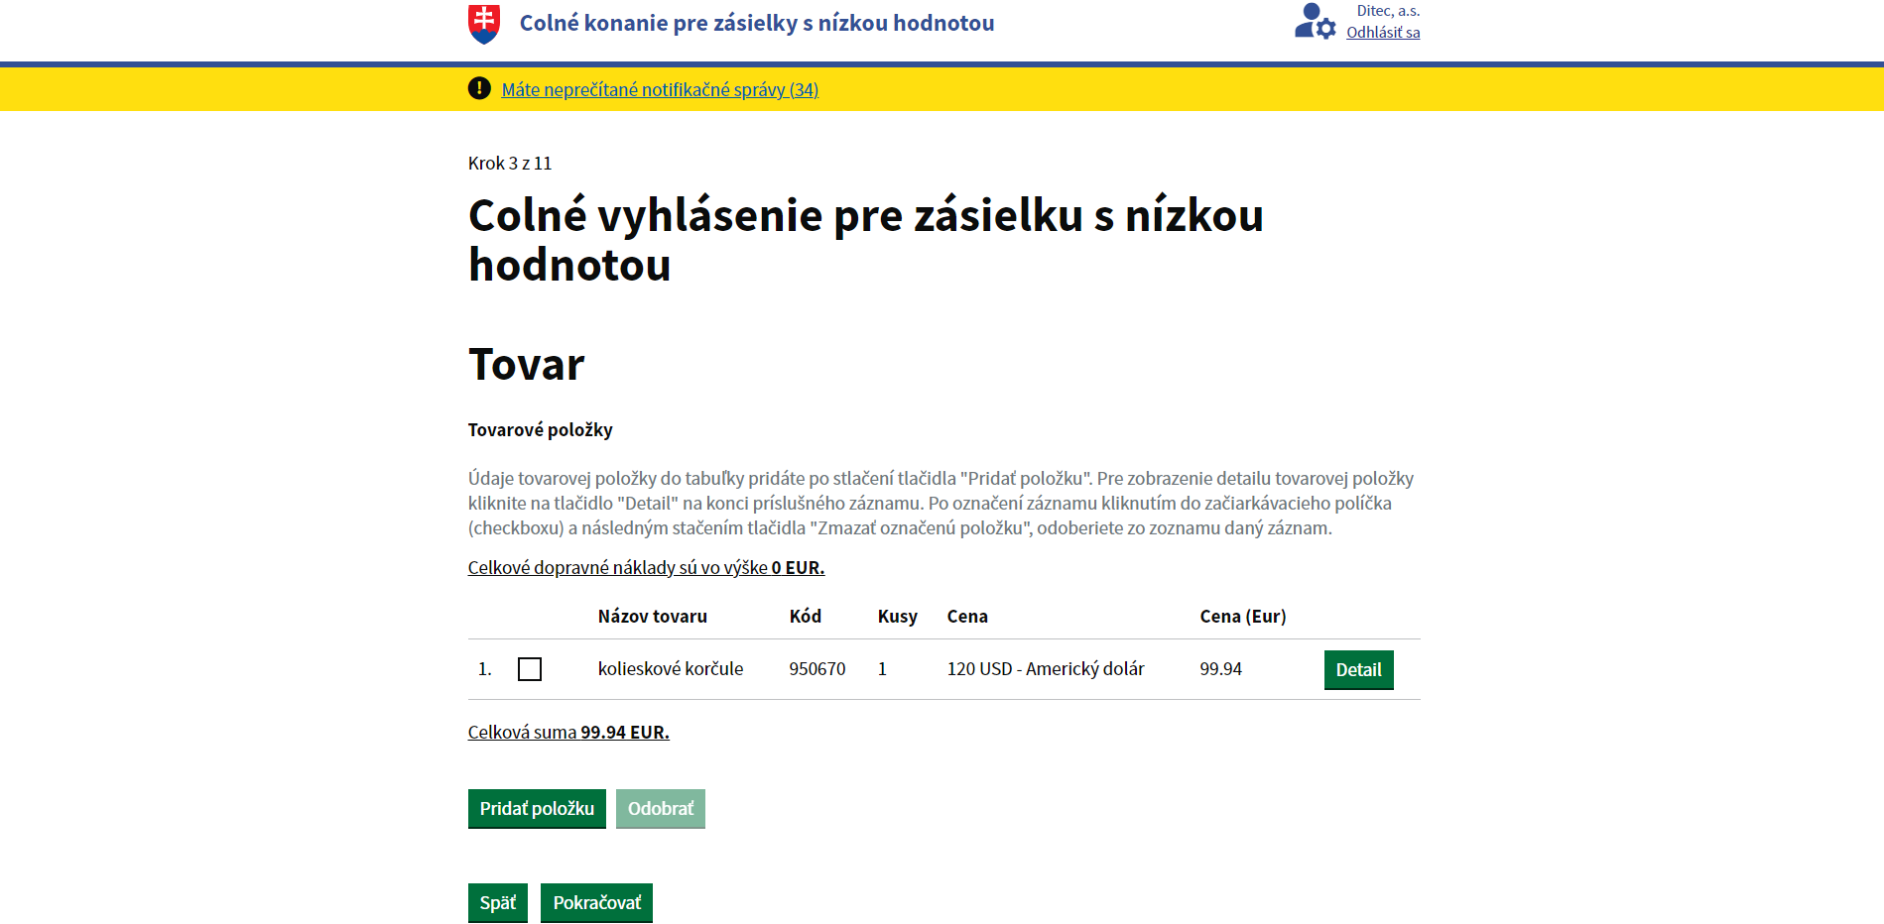Screen dimensions: 1884x924
Task: Click the 120 USD - Americký dolár price cell
Action: coord(1045,669)
